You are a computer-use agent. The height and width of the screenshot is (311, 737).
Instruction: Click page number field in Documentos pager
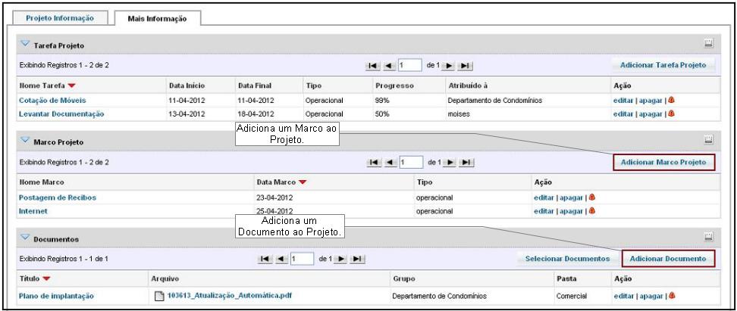pyautogui.click(x=303, y=259)
